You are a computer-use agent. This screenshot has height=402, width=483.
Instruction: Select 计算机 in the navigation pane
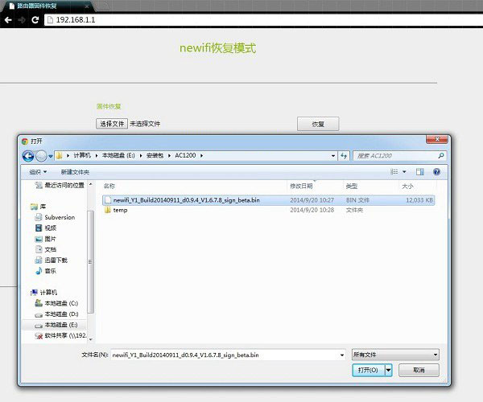pyautogui.click(x=43, y=292)
